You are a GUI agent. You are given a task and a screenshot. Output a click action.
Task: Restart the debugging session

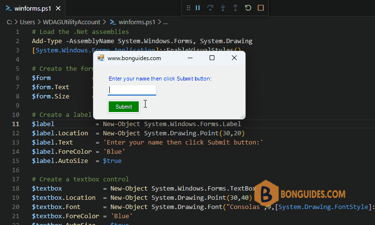pyautogui.click(x=248, y=8)
